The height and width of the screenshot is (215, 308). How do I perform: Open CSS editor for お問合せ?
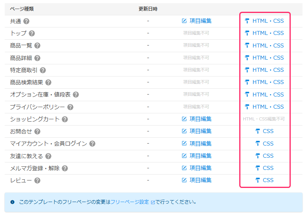[264, 131]
